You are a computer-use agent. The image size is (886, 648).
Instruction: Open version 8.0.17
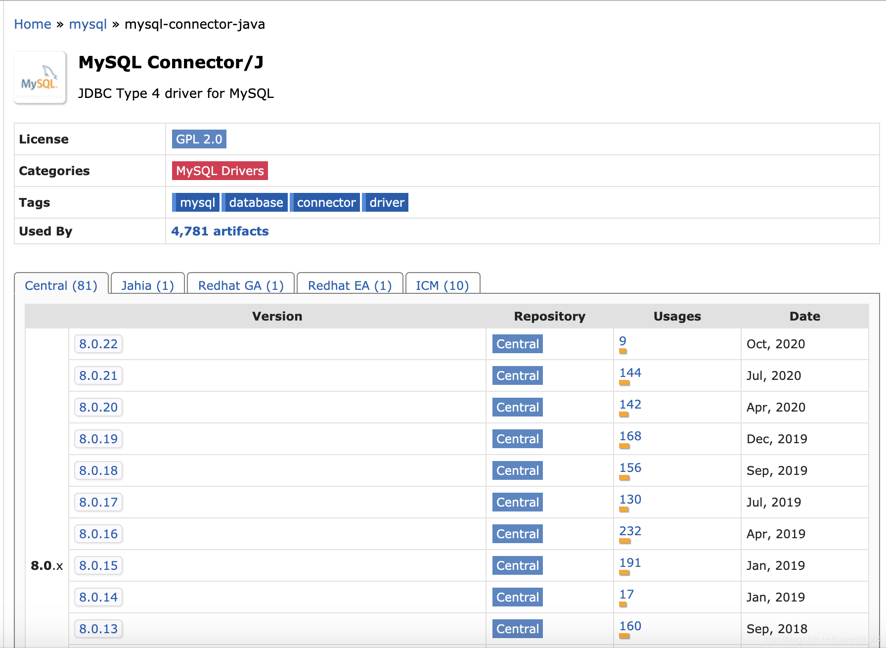tap(98, 502)
